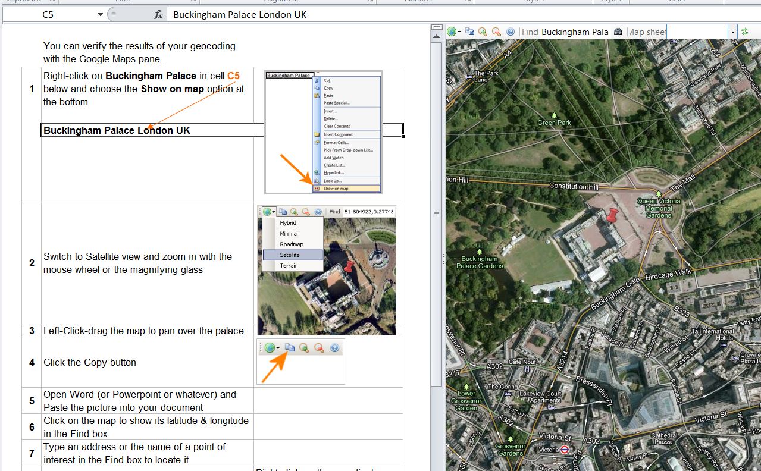Open the Name Box dropdown arrow
The width and height of the screenshot is (761, 471).
[100, 14]
